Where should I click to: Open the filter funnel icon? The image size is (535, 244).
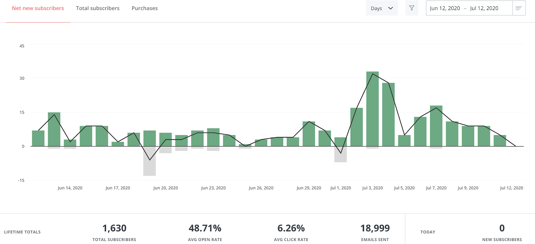[412, 8]
